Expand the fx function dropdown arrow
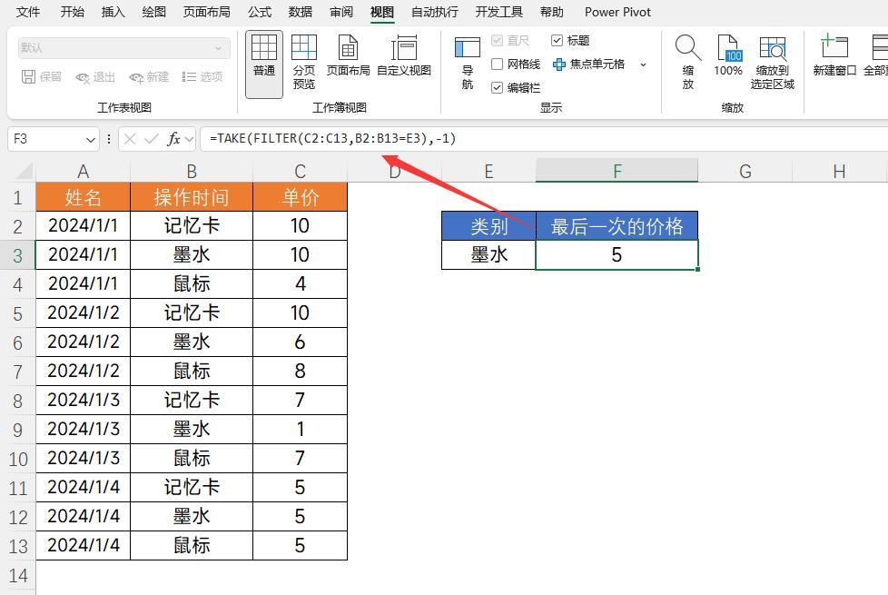The image size is (888, 595). (189, 139)
